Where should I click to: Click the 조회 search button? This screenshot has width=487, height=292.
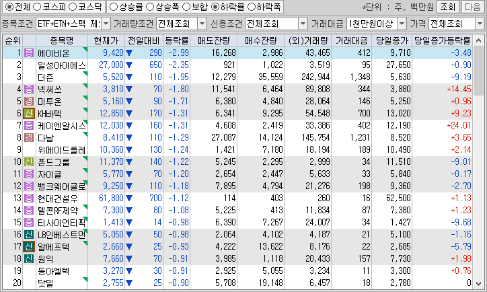pyautogui.click(x=448, y=7)
